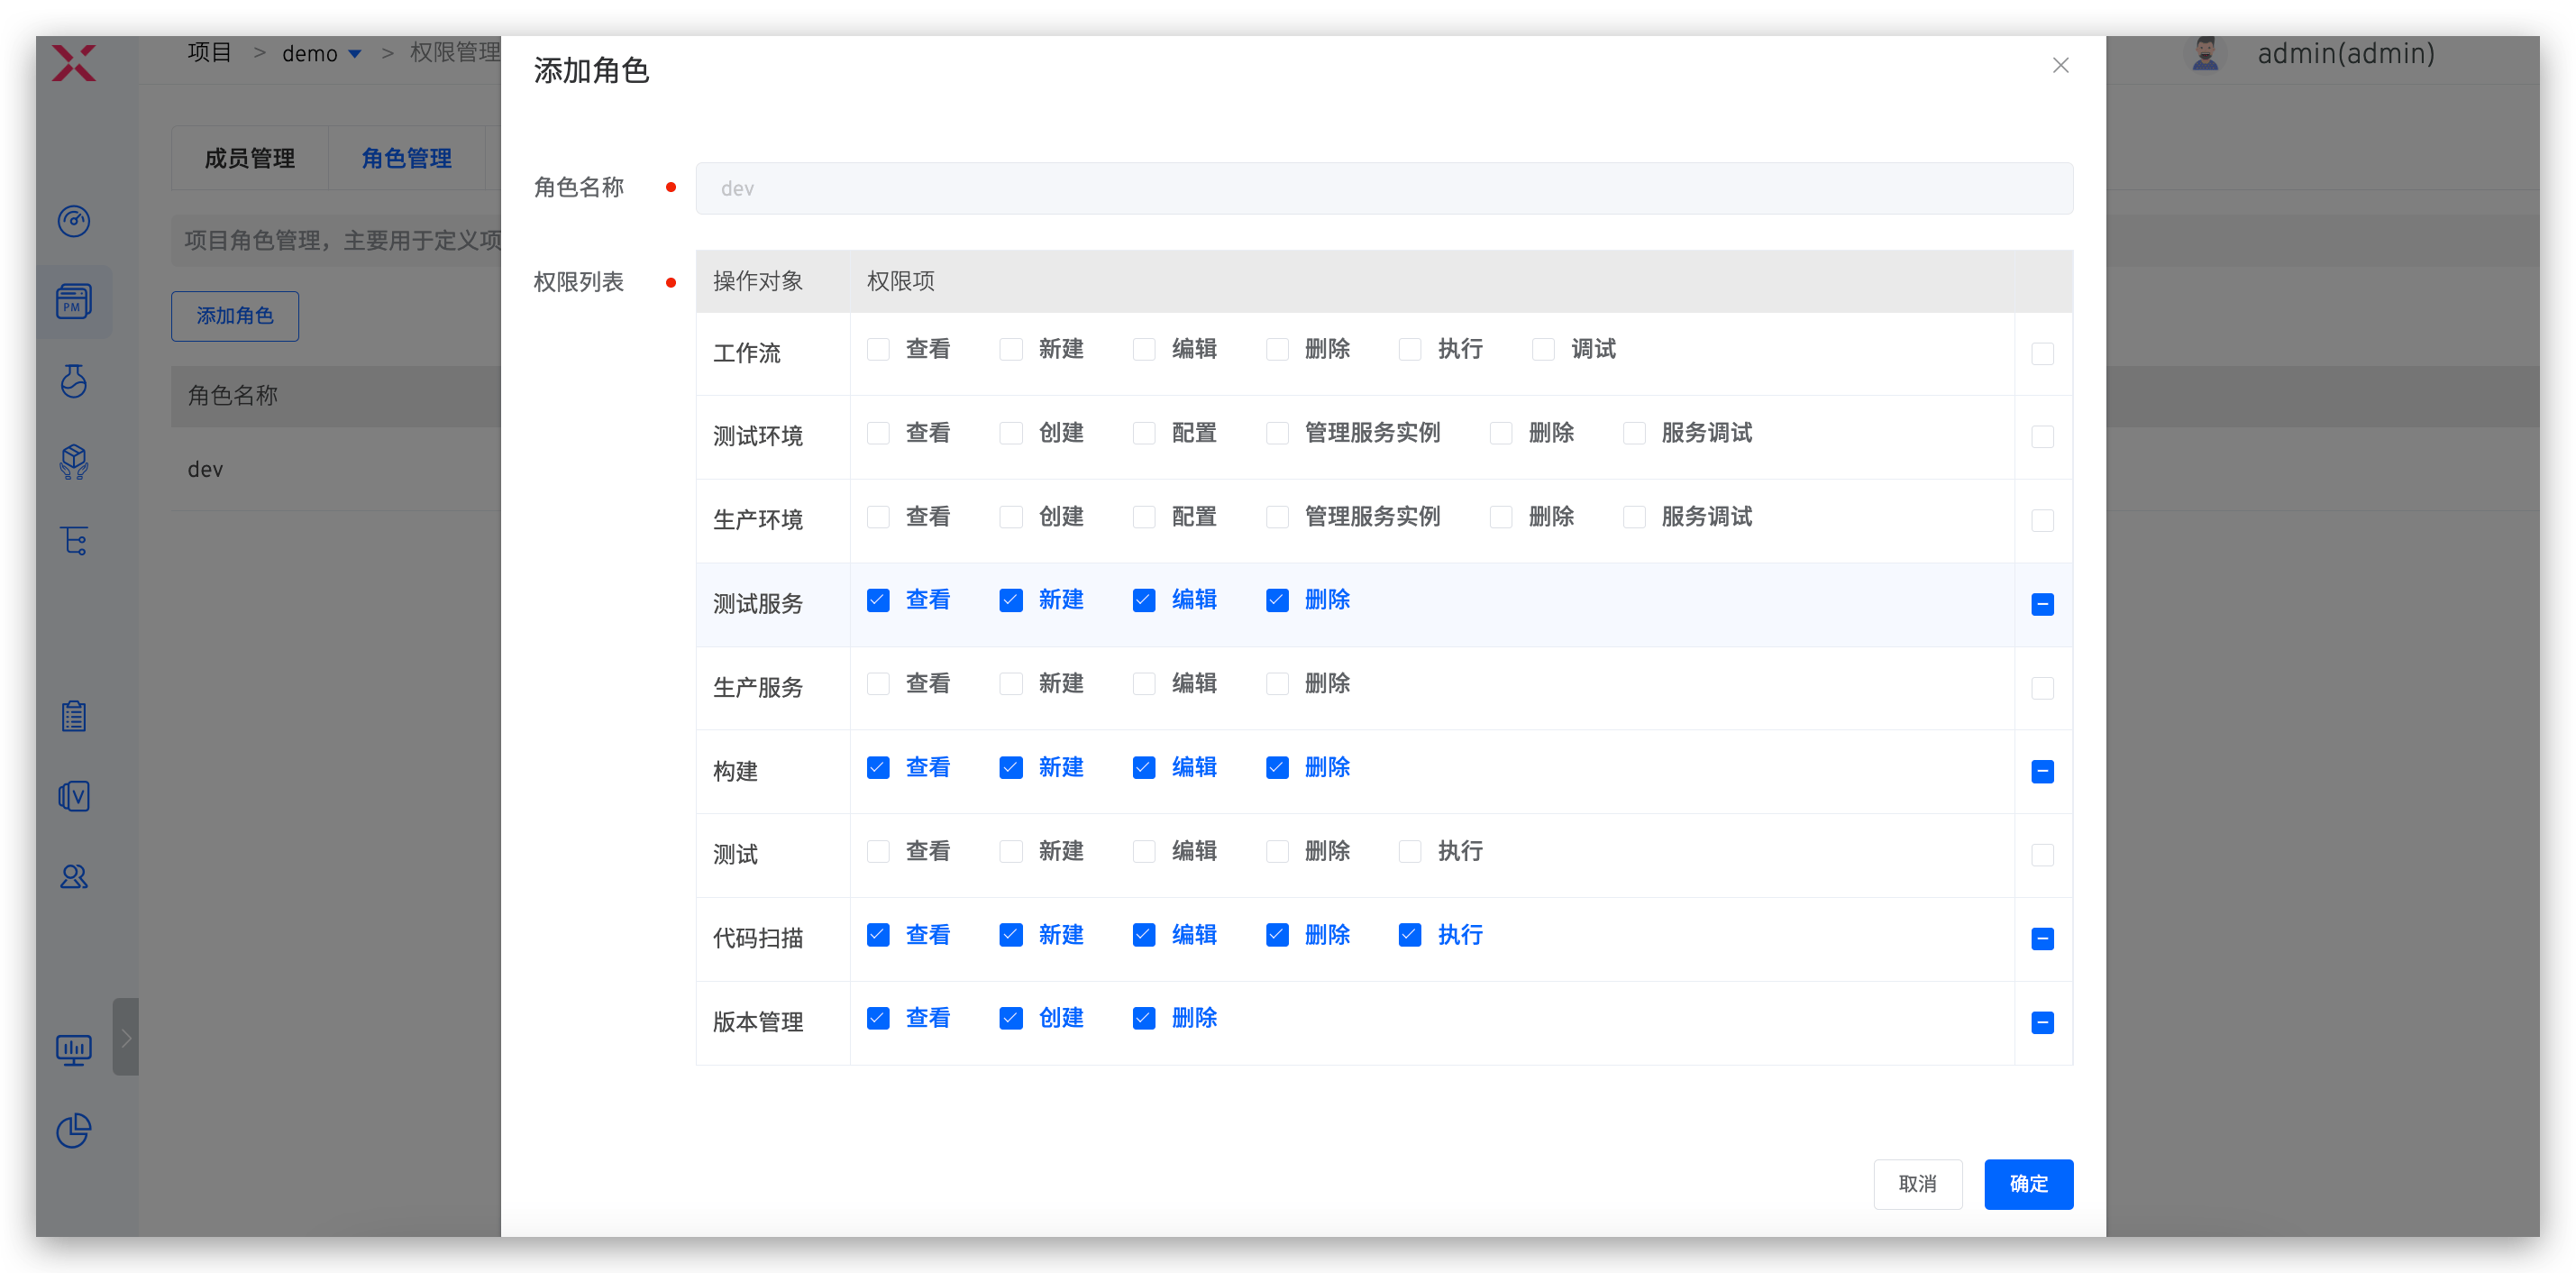Open the users icon in sidebar
The width and height of the screenshot is (2576, 1273).
pyautogui.click(x=74, y=876)
